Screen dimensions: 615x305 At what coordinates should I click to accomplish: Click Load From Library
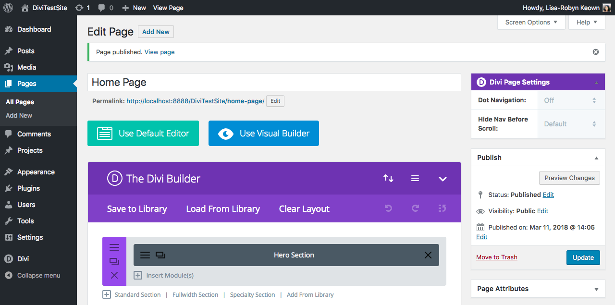[x=223, y=209]
